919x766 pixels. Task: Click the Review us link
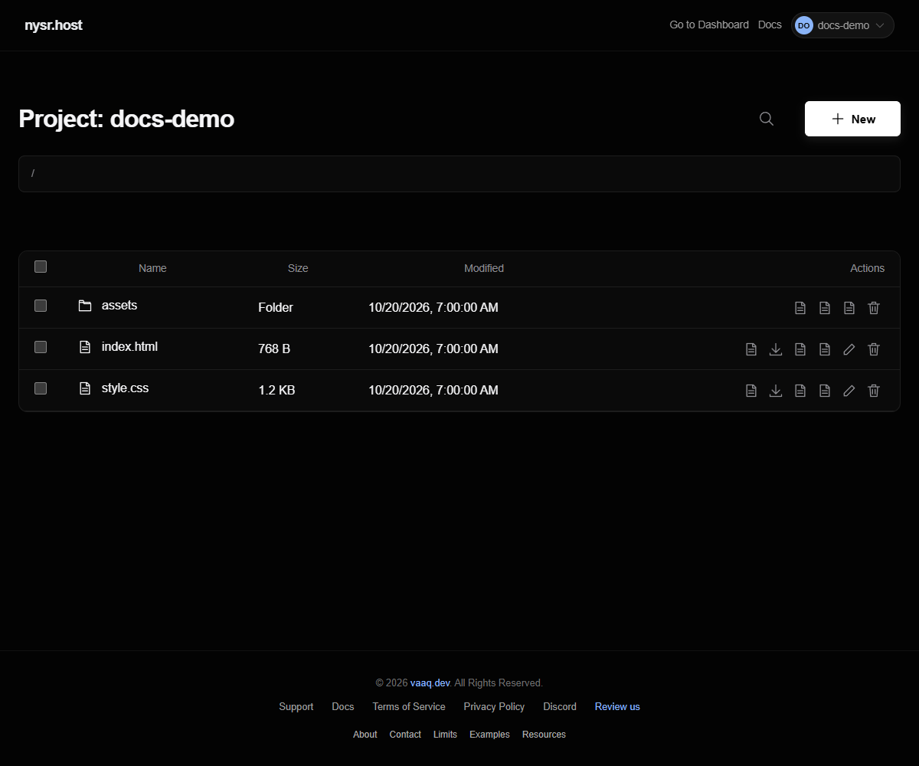click(x=617, y=706)
